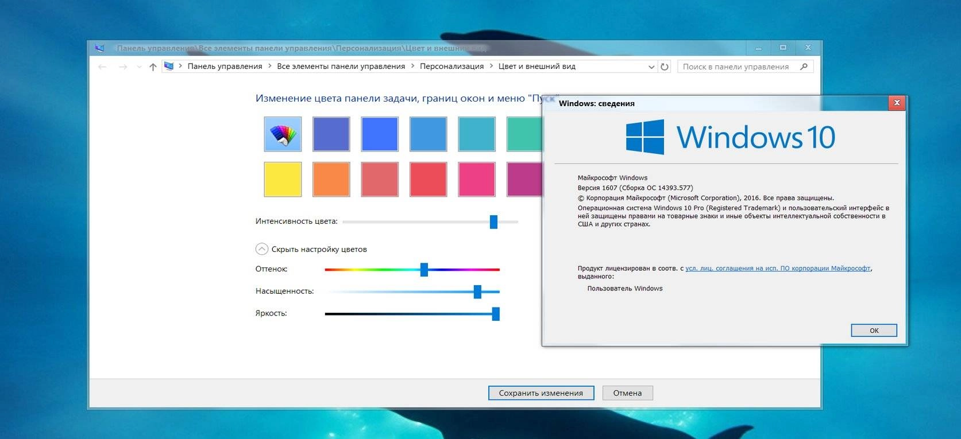This screenshot has width=961, height=439.
Task: Click the Control Panel window title icon
Action: (x=100, y=48)
